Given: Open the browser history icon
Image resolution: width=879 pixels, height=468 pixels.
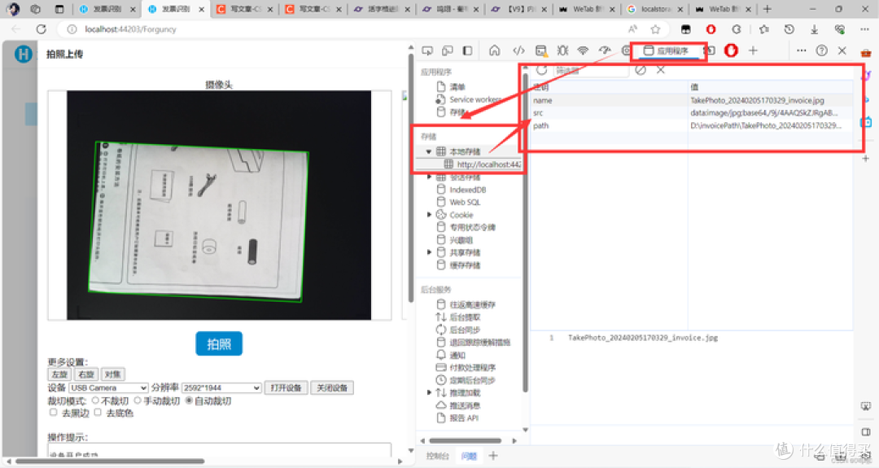Looking at the screenshot, I should 789,29.
